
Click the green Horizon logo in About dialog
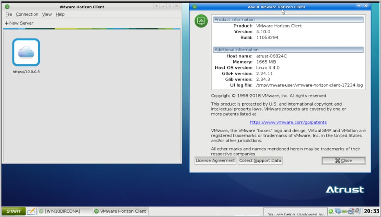pyautogui.click(x=201, y=21)
